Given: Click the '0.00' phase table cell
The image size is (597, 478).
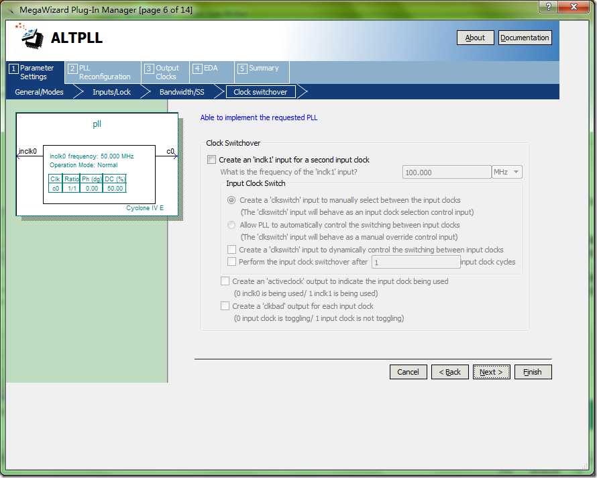Looking at the screenshot, I should 91,188.
